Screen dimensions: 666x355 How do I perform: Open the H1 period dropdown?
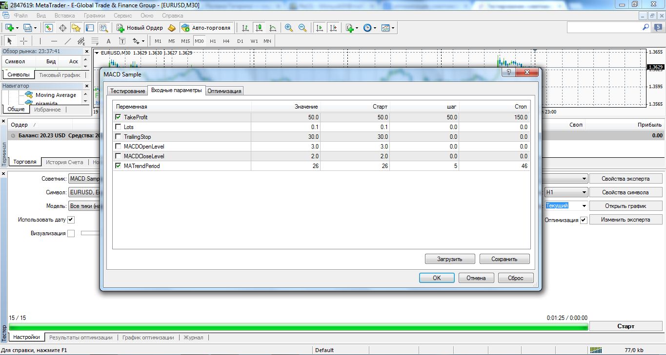point(566,192)
